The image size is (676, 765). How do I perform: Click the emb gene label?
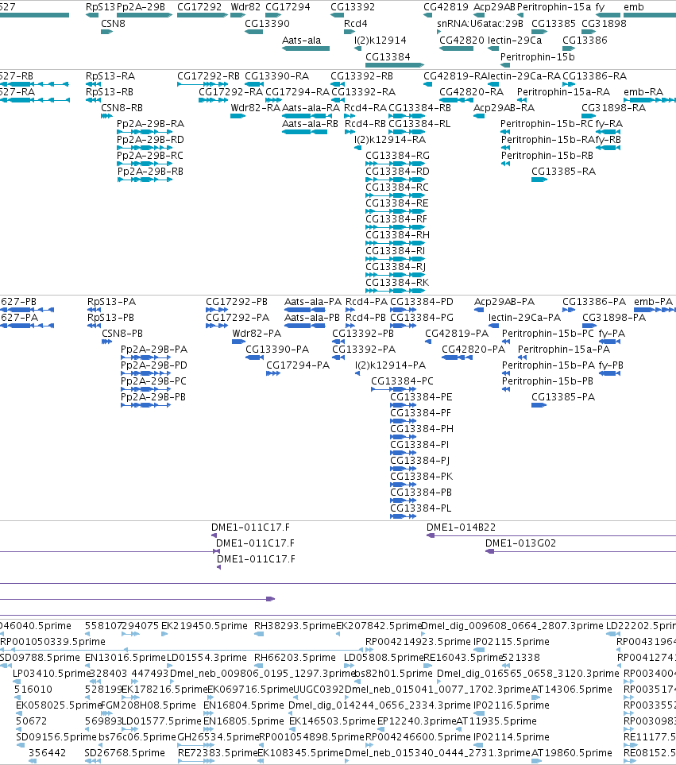tap(634, 7)
